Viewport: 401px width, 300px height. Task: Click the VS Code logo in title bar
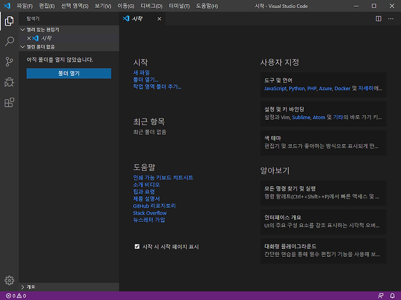(x=7, y=6)
